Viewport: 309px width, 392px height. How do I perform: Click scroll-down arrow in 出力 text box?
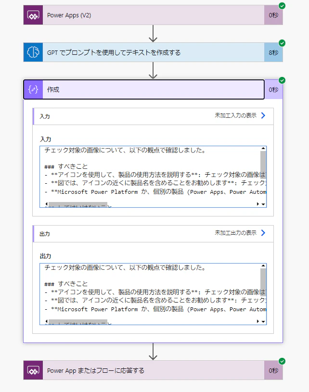263,321
